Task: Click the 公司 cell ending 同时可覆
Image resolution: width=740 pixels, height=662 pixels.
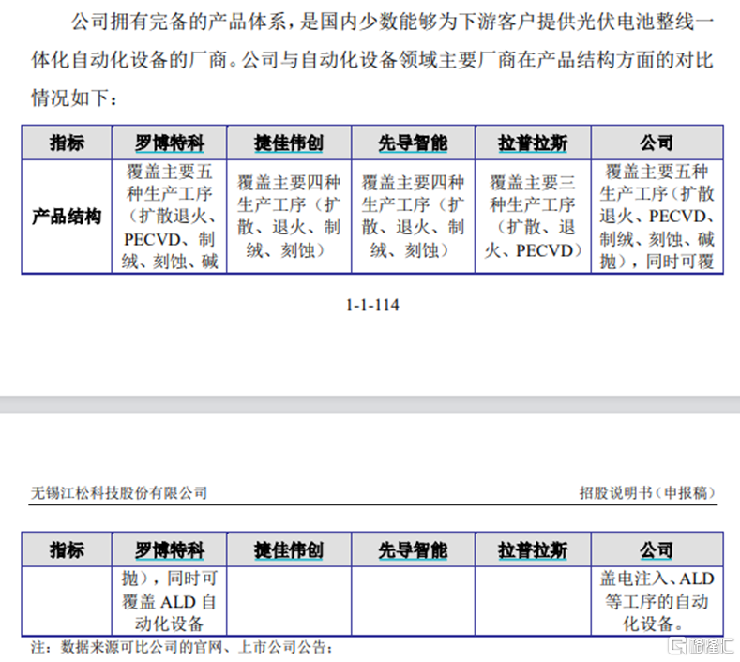Action: (x=657, y=217)
